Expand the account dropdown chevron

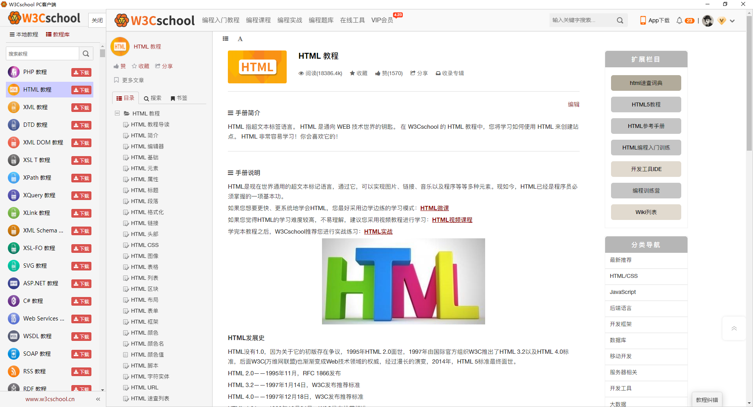(732, 21)
